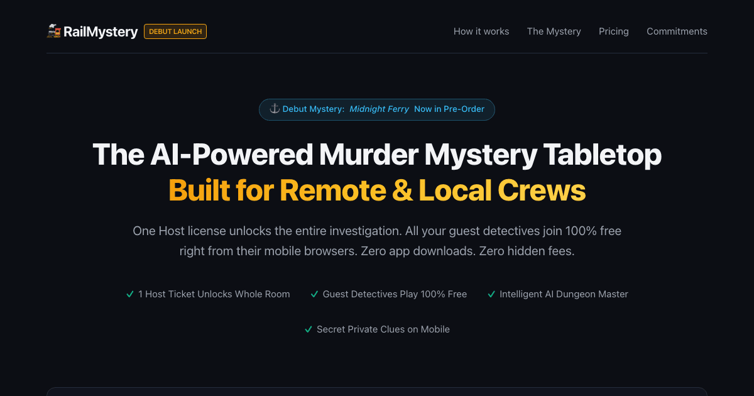
Task: Click the AI-Powered Murder Mystery Tabletop headline
Action: pos(377,154)
